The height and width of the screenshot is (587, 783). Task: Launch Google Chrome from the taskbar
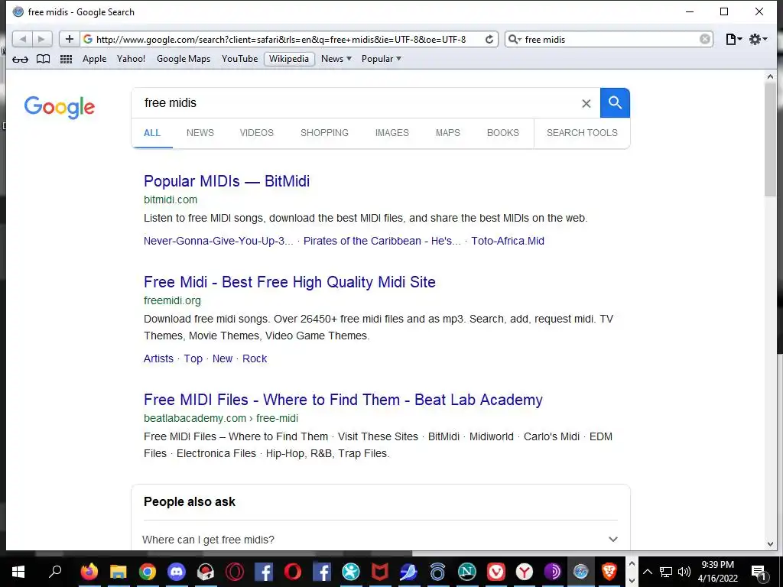tap(148, 572)
